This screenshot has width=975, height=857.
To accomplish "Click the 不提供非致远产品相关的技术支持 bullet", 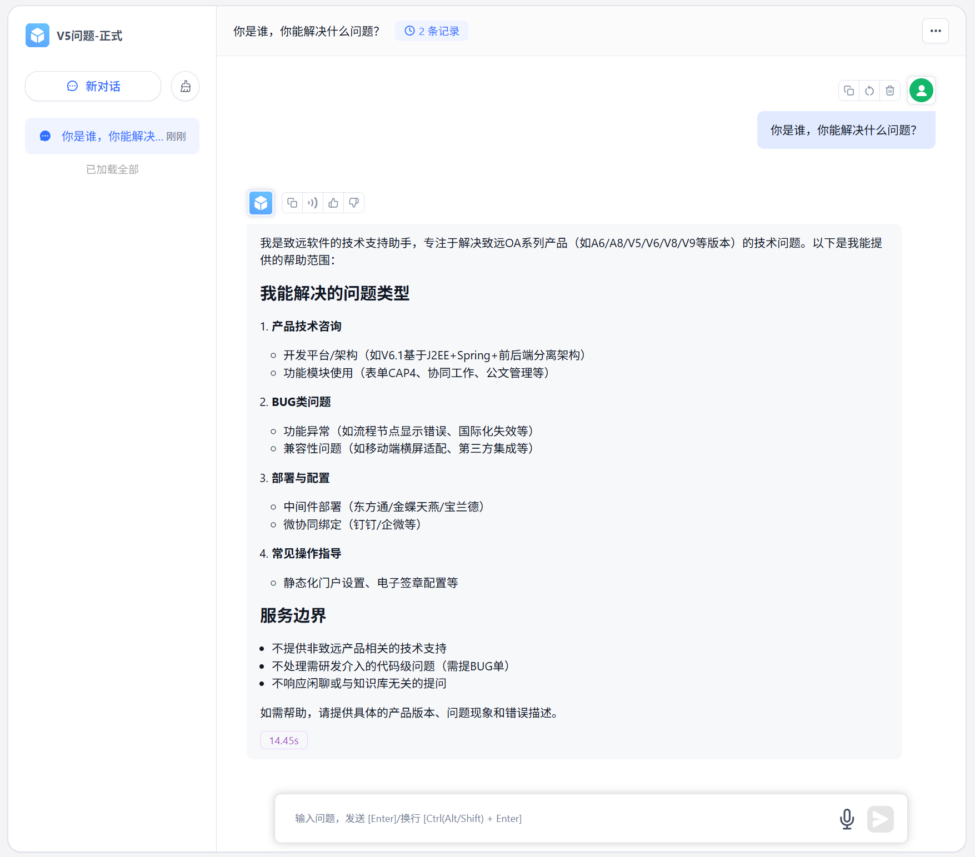I will click(359, 648).
